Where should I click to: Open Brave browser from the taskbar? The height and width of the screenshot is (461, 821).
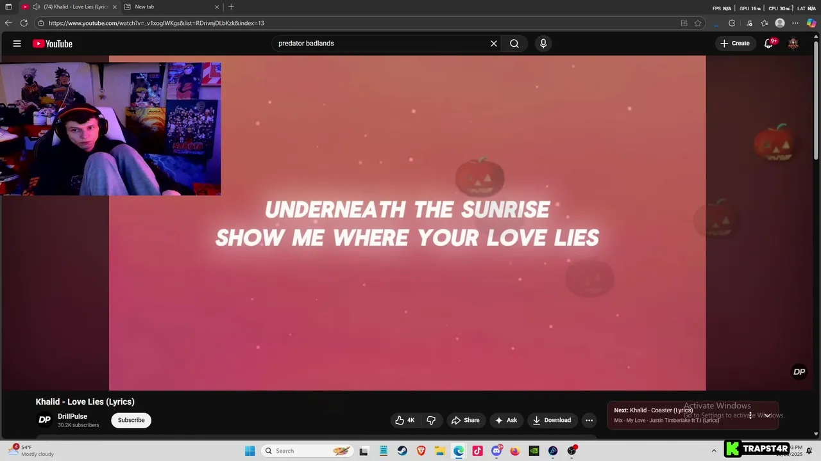tap(421, 451)
